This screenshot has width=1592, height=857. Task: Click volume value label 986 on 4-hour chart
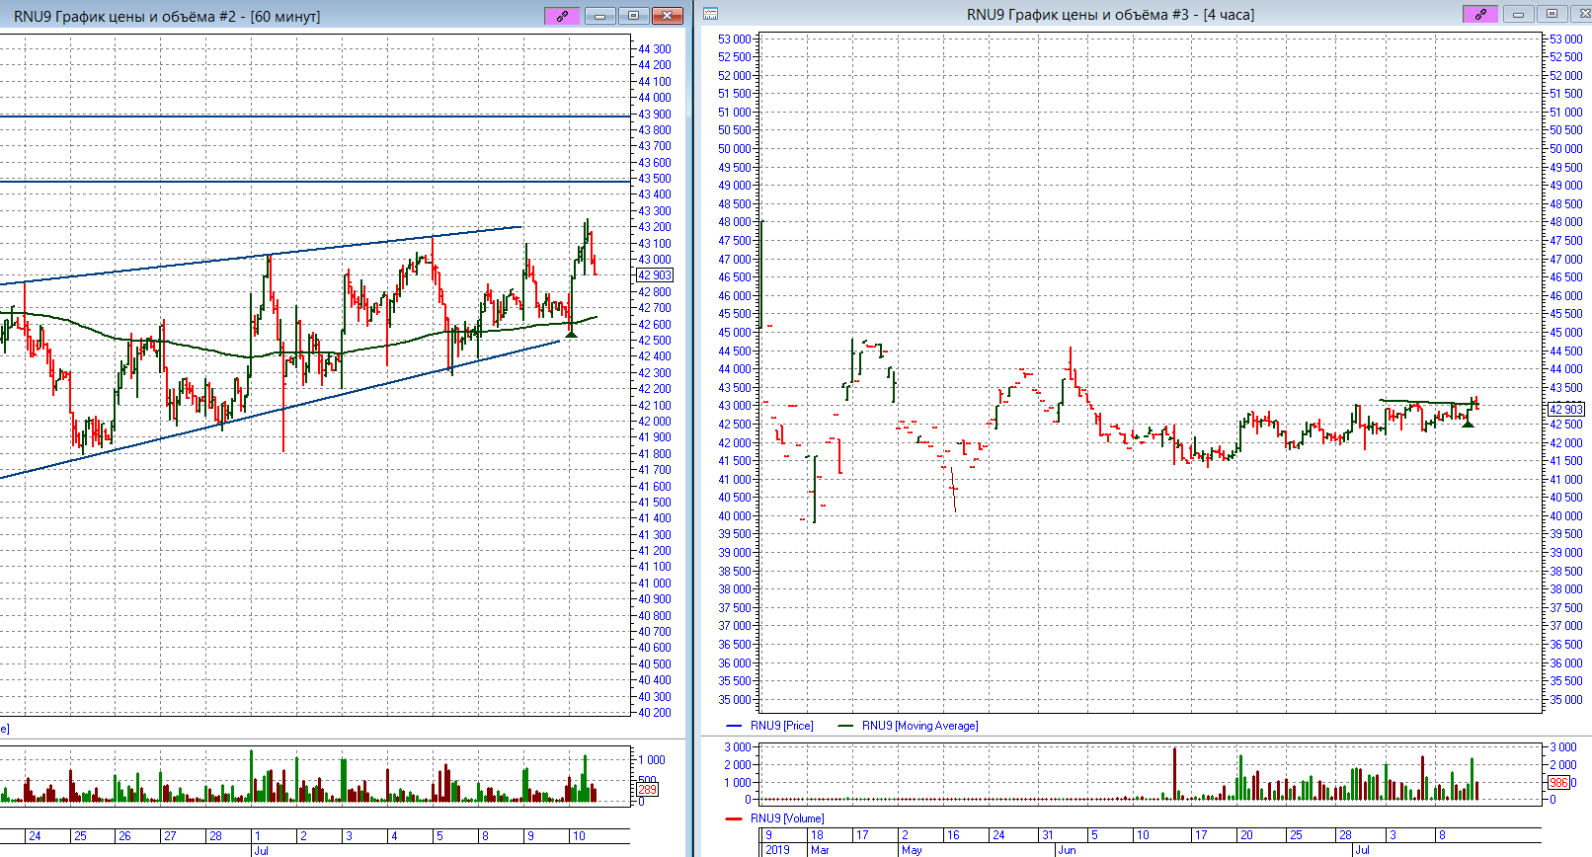coord(1558,782)
